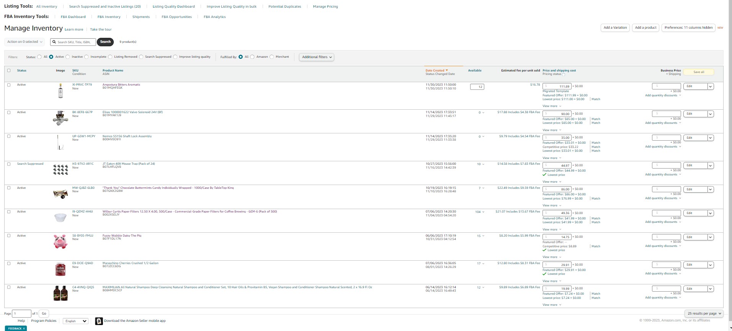Click the Date Created sort arrow

tap(447, 70)
